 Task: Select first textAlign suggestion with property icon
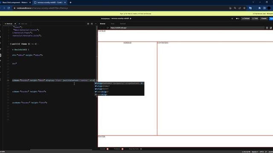(x=119, y=92)
